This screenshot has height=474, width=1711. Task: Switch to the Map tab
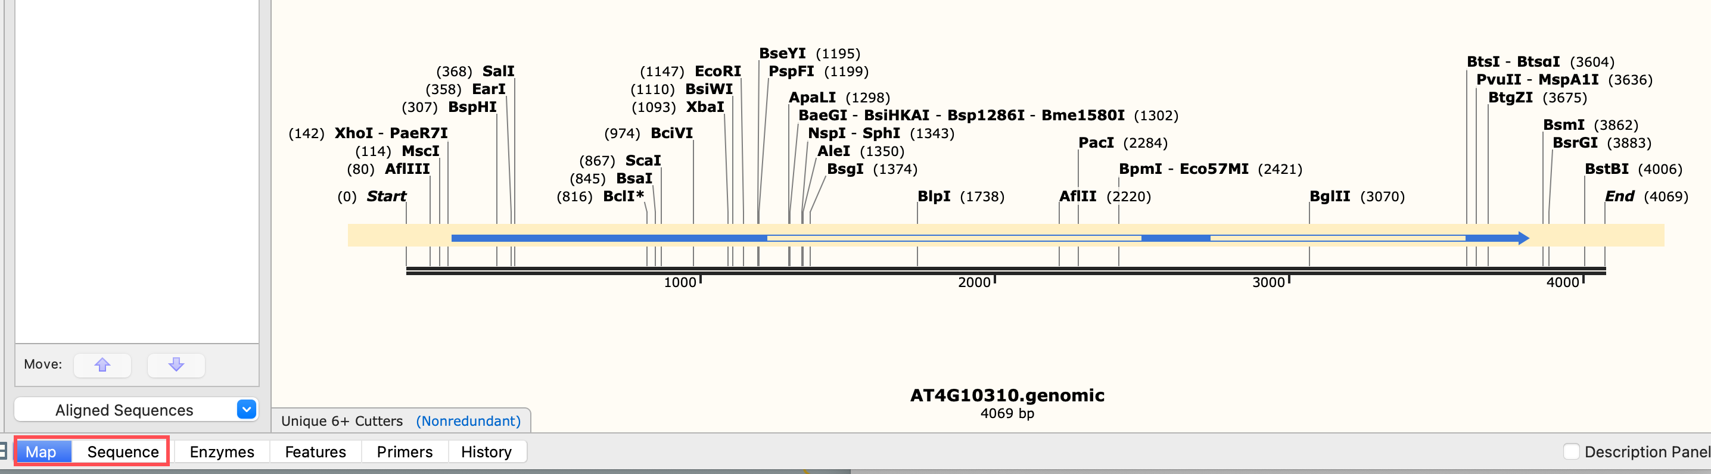pyautogui.click(x=41, y=452)
